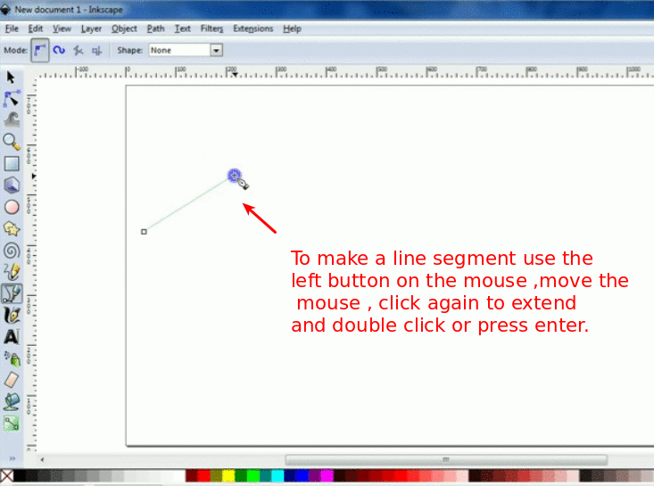Pick the yellow palette swatch
The image size is (654, 486).
point(228,475)
